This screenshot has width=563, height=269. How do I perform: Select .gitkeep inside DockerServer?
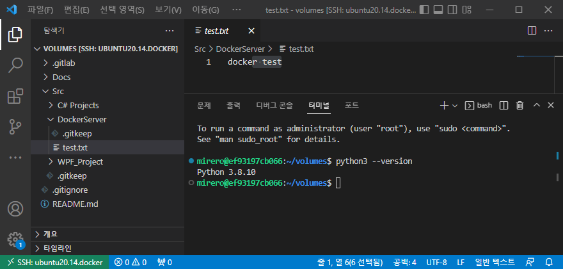(107, 133)
